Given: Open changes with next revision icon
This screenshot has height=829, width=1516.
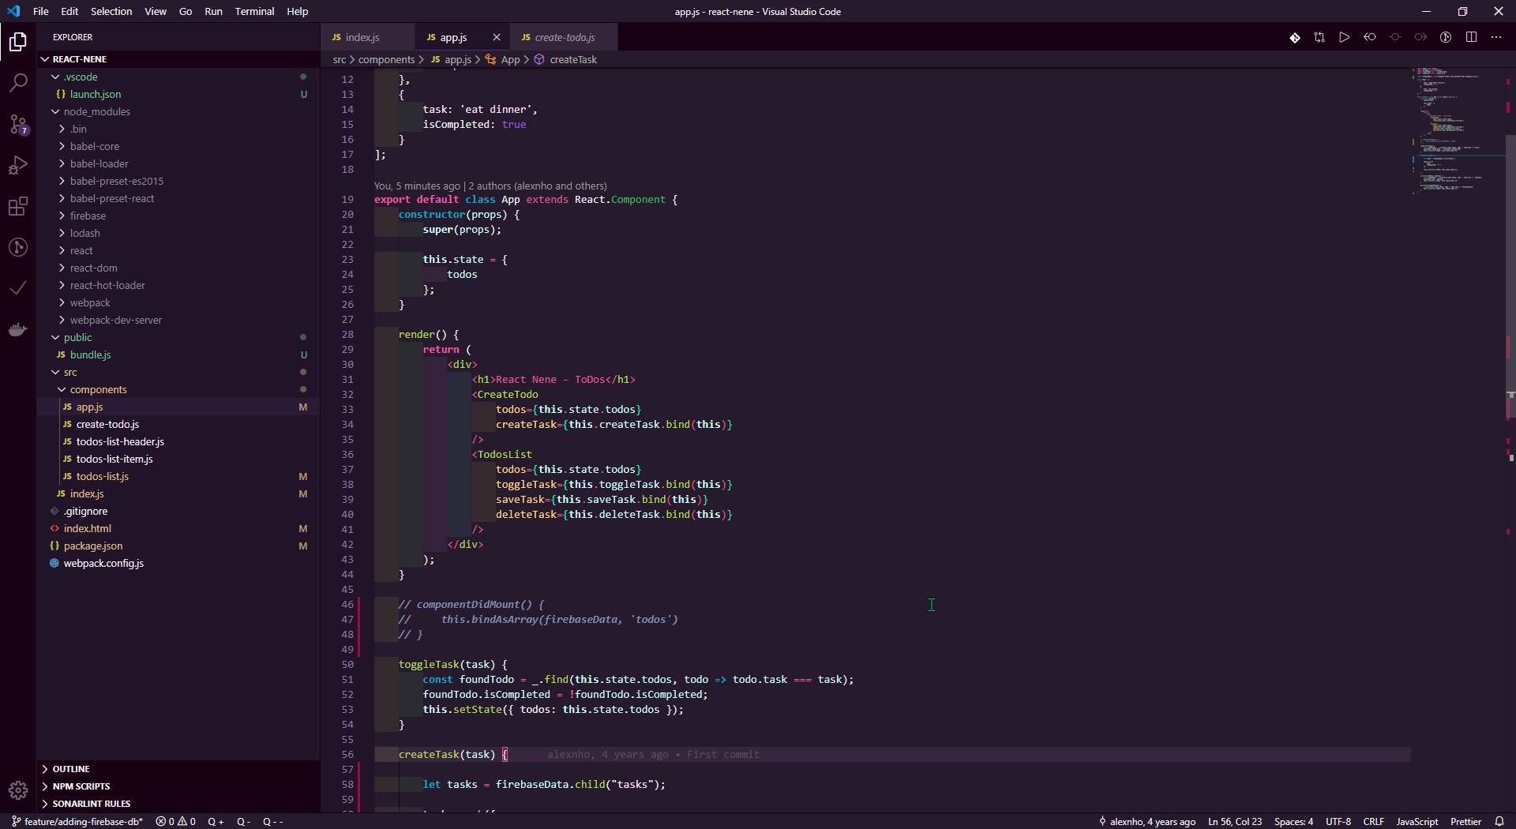Looking at the screenshot, I should tap(1420, 37).
